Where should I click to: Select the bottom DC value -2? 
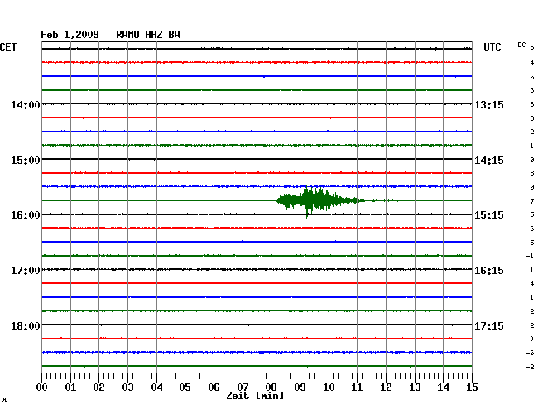pyautogui.click(x=530, y=367)
